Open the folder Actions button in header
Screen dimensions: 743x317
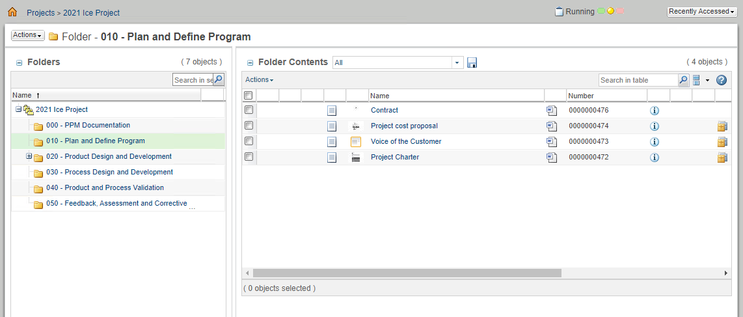click(x=27, y=35)
